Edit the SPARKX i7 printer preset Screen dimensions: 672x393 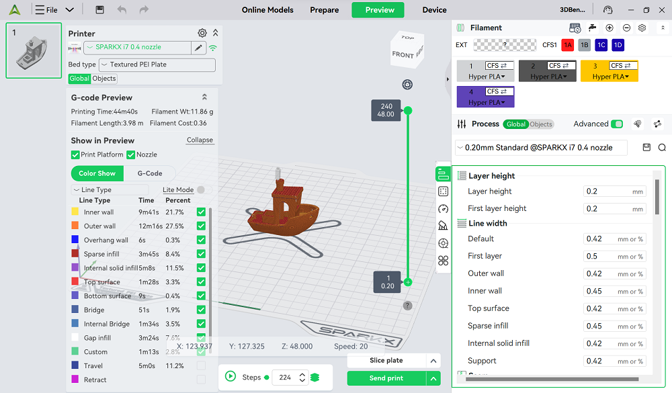coord(198,48)
